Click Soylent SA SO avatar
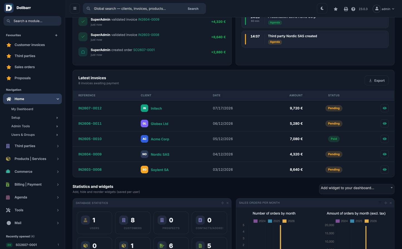 click(144, 169)
